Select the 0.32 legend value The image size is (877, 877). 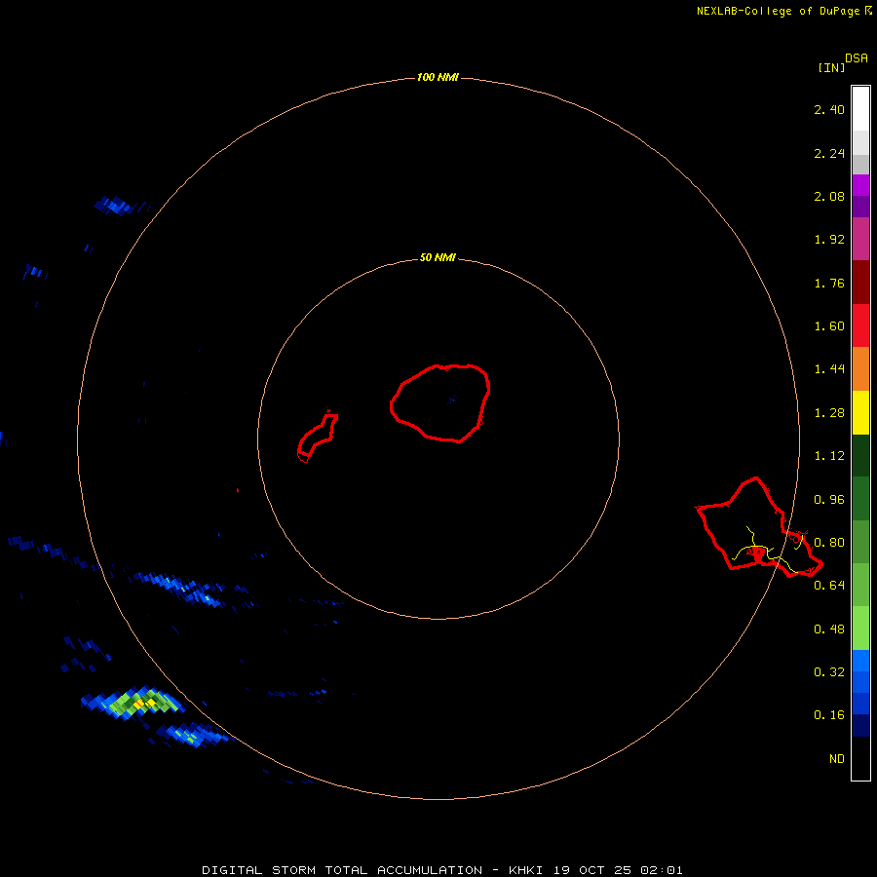point(829,672)
